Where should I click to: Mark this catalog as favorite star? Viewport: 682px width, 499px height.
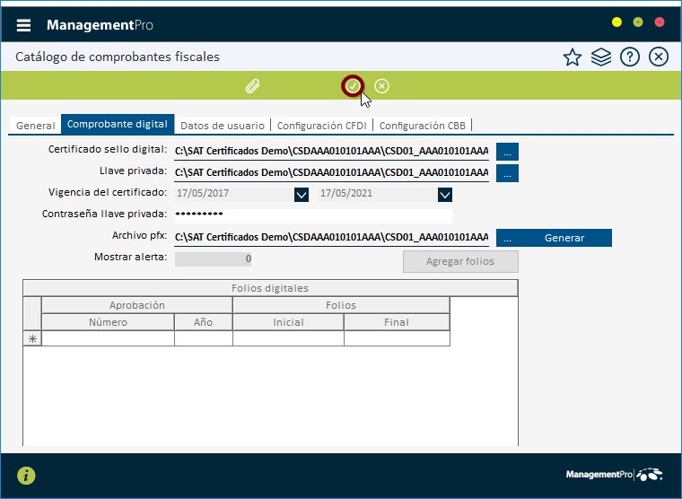(572, 57)
